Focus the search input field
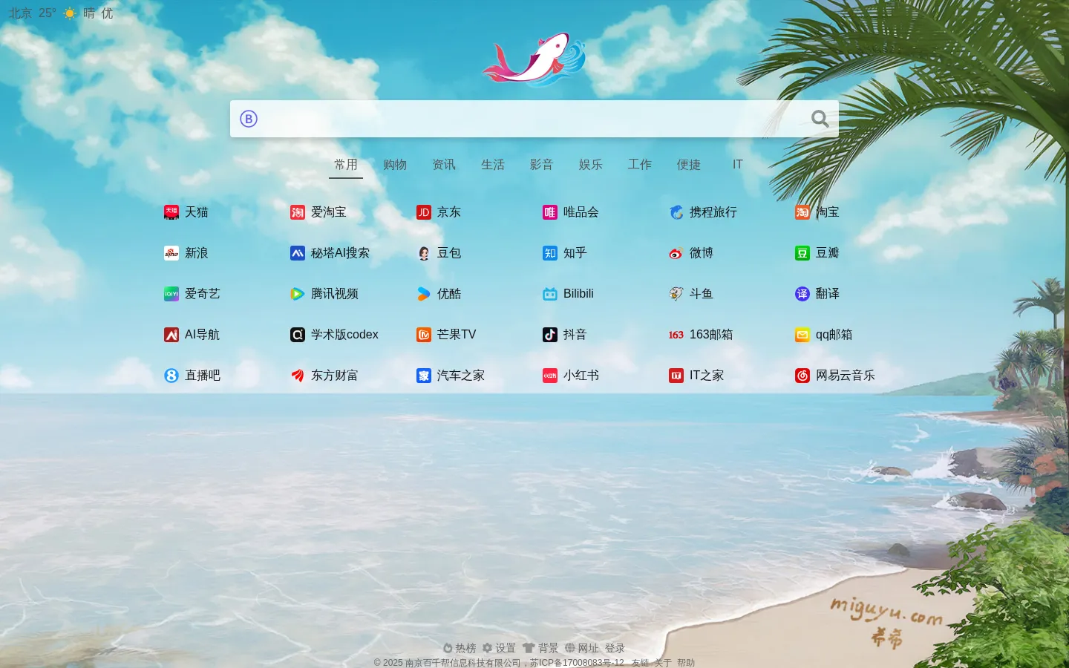 click(x=534, y=119)
